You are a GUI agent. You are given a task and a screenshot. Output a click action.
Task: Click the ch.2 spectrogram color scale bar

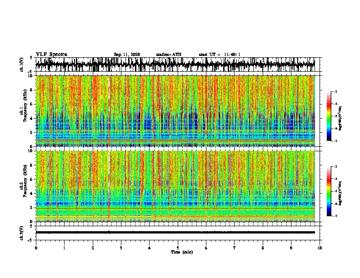[x=329, y=191]
